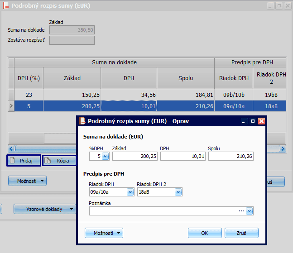This screenshot has height=253, width=293.
Task: Expand the Riadok DPH 2 combo box
Action: coord(178,192)
